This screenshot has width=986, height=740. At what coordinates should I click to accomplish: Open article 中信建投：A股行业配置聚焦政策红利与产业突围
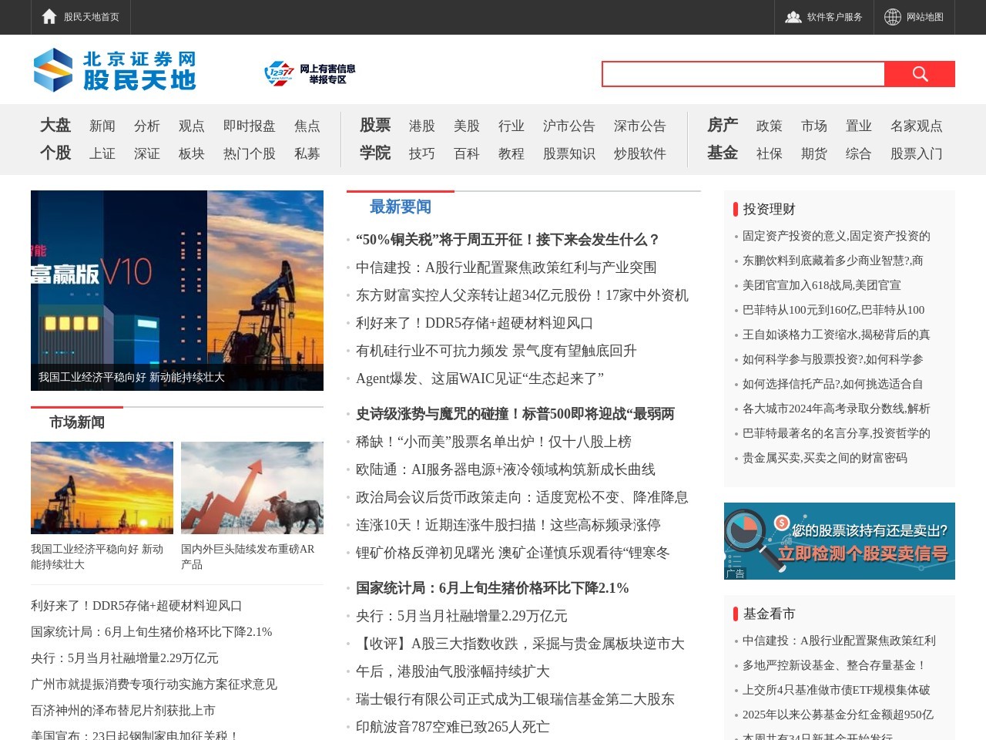point(506,267)
